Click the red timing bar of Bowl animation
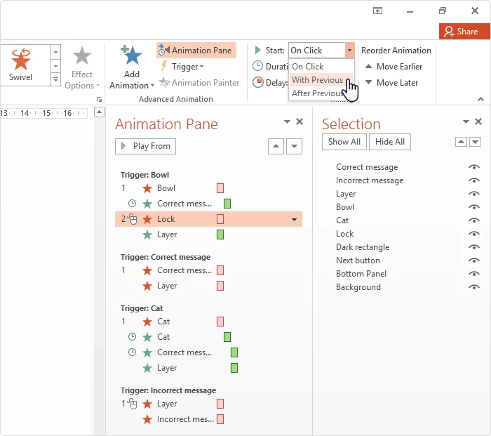The image size is (491, 436). tap(220, 188)
